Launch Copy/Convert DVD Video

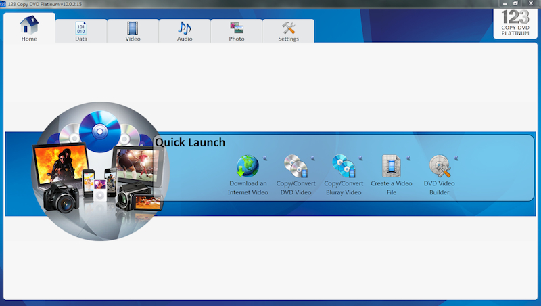pyautogui.click(x=296, y=175)
